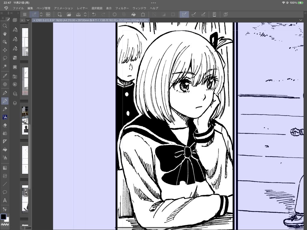Open the ファイル menu
Screen dimensions: 307x230
pos(18,8)
